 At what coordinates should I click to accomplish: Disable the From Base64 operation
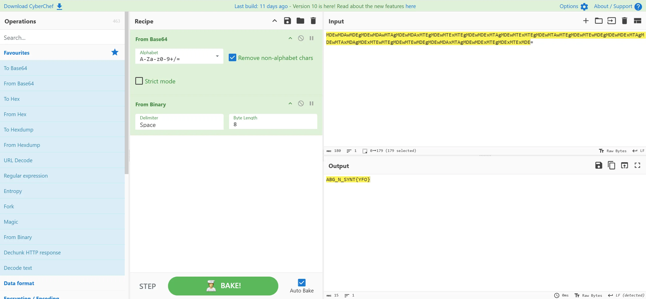click(301, 38)
